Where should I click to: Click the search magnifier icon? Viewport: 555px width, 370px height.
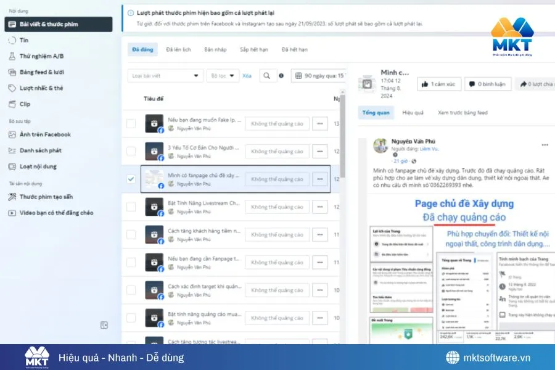tap(266, 75)
